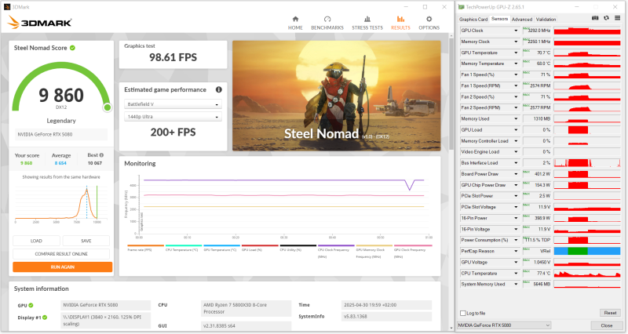This screenshot has height=334, width=628.
Task: Open the Fan 1 Speed (RPM) sensor dropdown
Action: (516, 85)
